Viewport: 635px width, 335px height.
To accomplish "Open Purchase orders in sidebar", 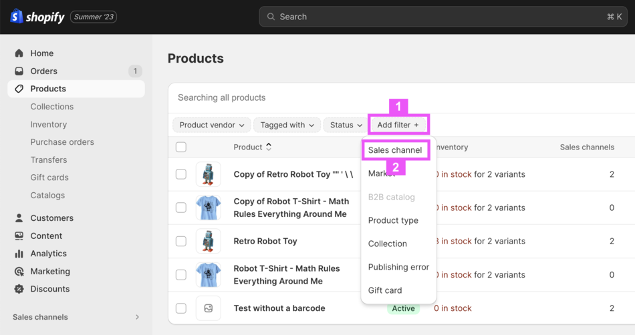I will coord(62,142).
